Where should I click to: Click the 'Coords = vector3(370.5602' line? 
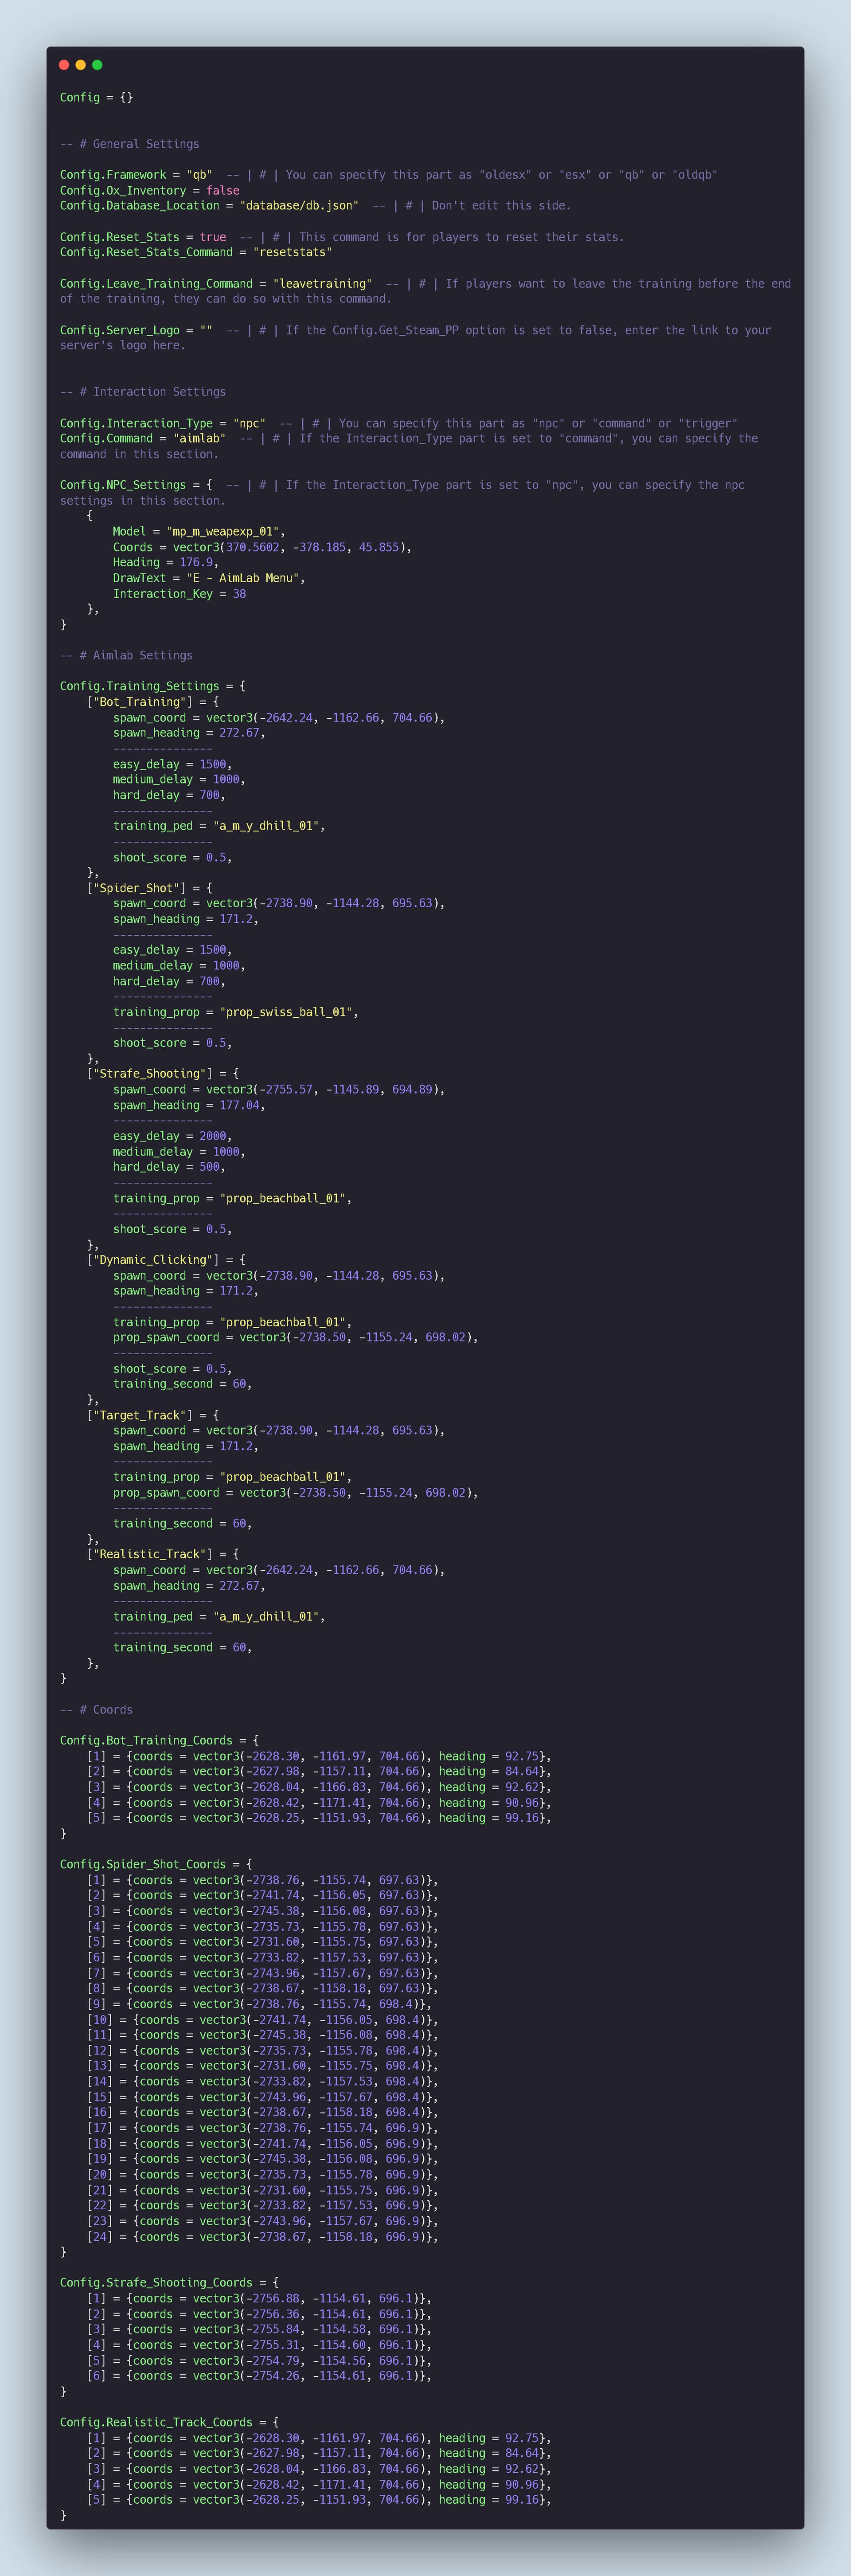click(262, 547)
